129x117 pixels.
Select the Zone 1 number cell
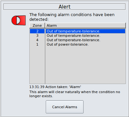pos(37,44)
